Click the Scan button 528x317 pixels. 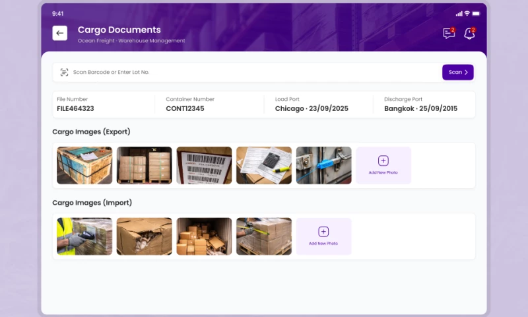coord(457,72)
